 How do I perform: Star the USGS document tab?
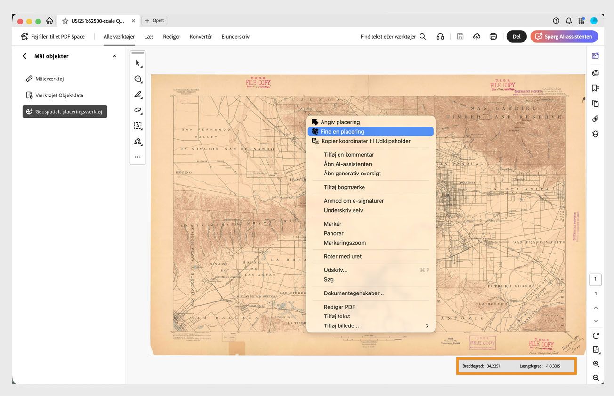tap(65, 21)
